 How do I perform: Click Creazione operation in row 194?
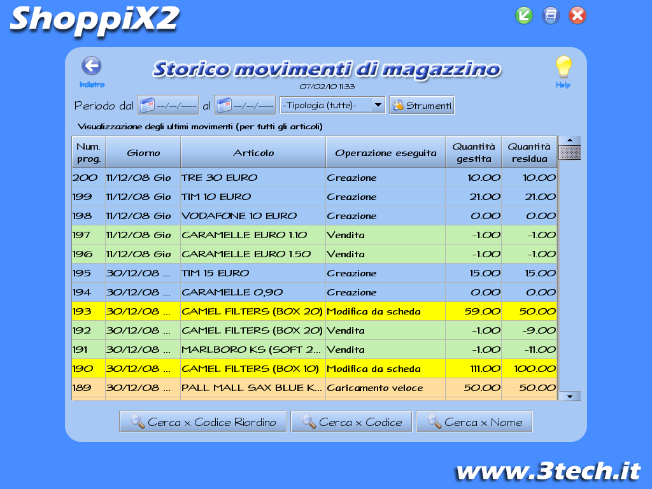[386, 292]
